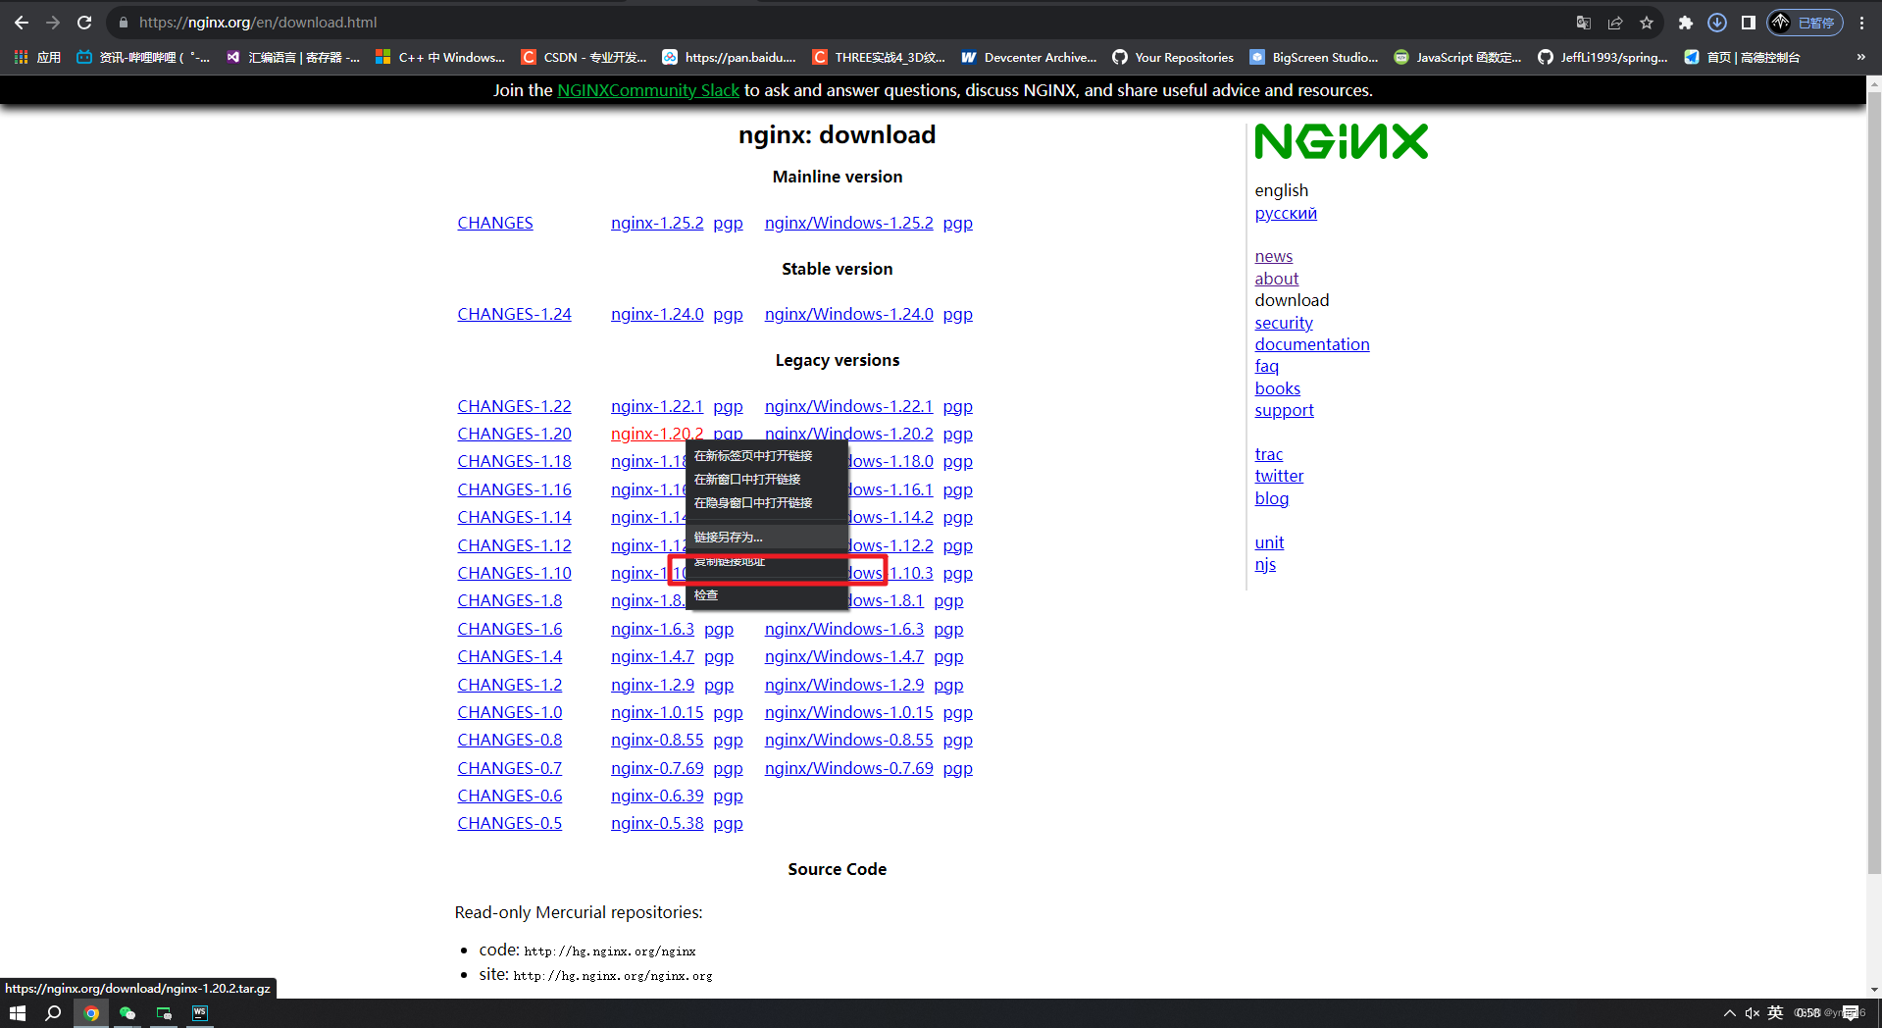Reload the nginx download page
1882x1028 pixels.
point(84,23)
